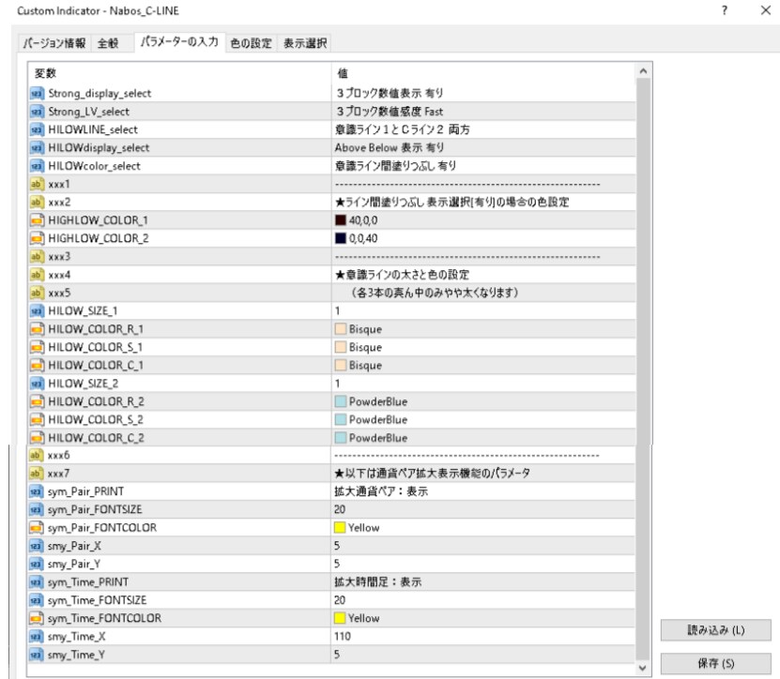Screen dimensions: 780x679
Task: Click the integer icon beside HILOW_SIZE_1
Action: (x=37, y=310)
